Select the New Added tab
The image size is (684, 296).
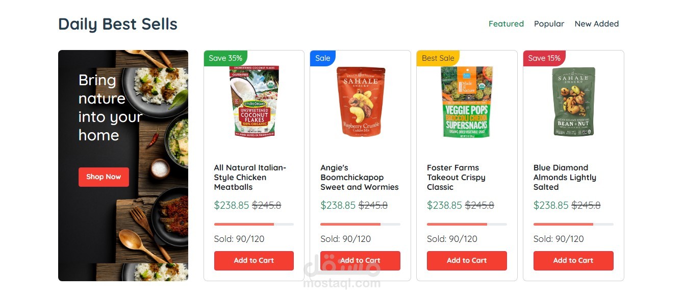click(596, 23)
